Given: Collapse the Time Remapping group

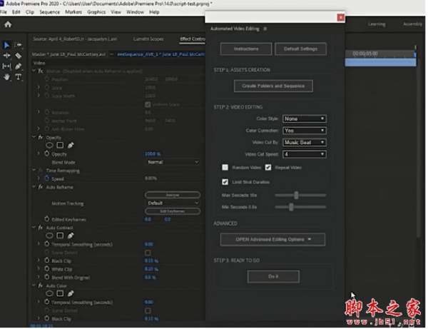Looking at the screenshot, I should [x=34, y=171].
